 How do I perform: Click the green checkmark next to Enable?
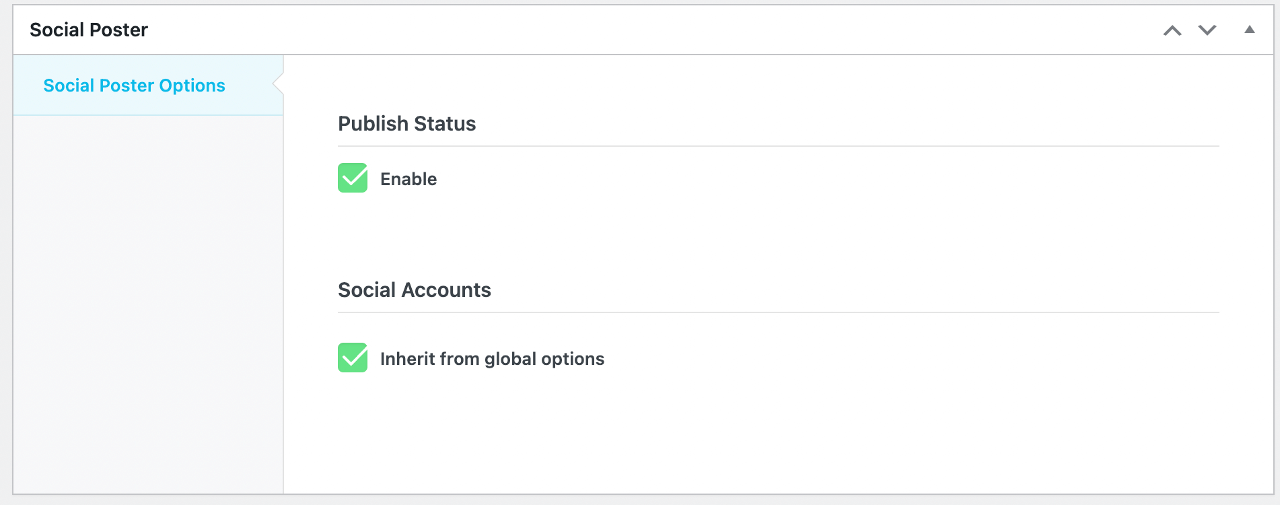point(353,178)
